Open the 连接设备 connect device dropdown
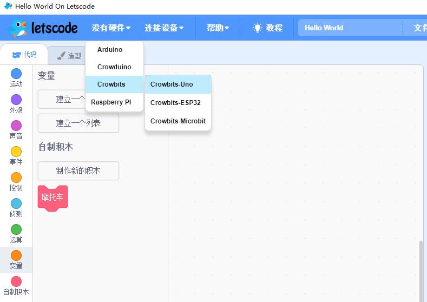This screenshot has height=302, width=427. tap(164, 28)
